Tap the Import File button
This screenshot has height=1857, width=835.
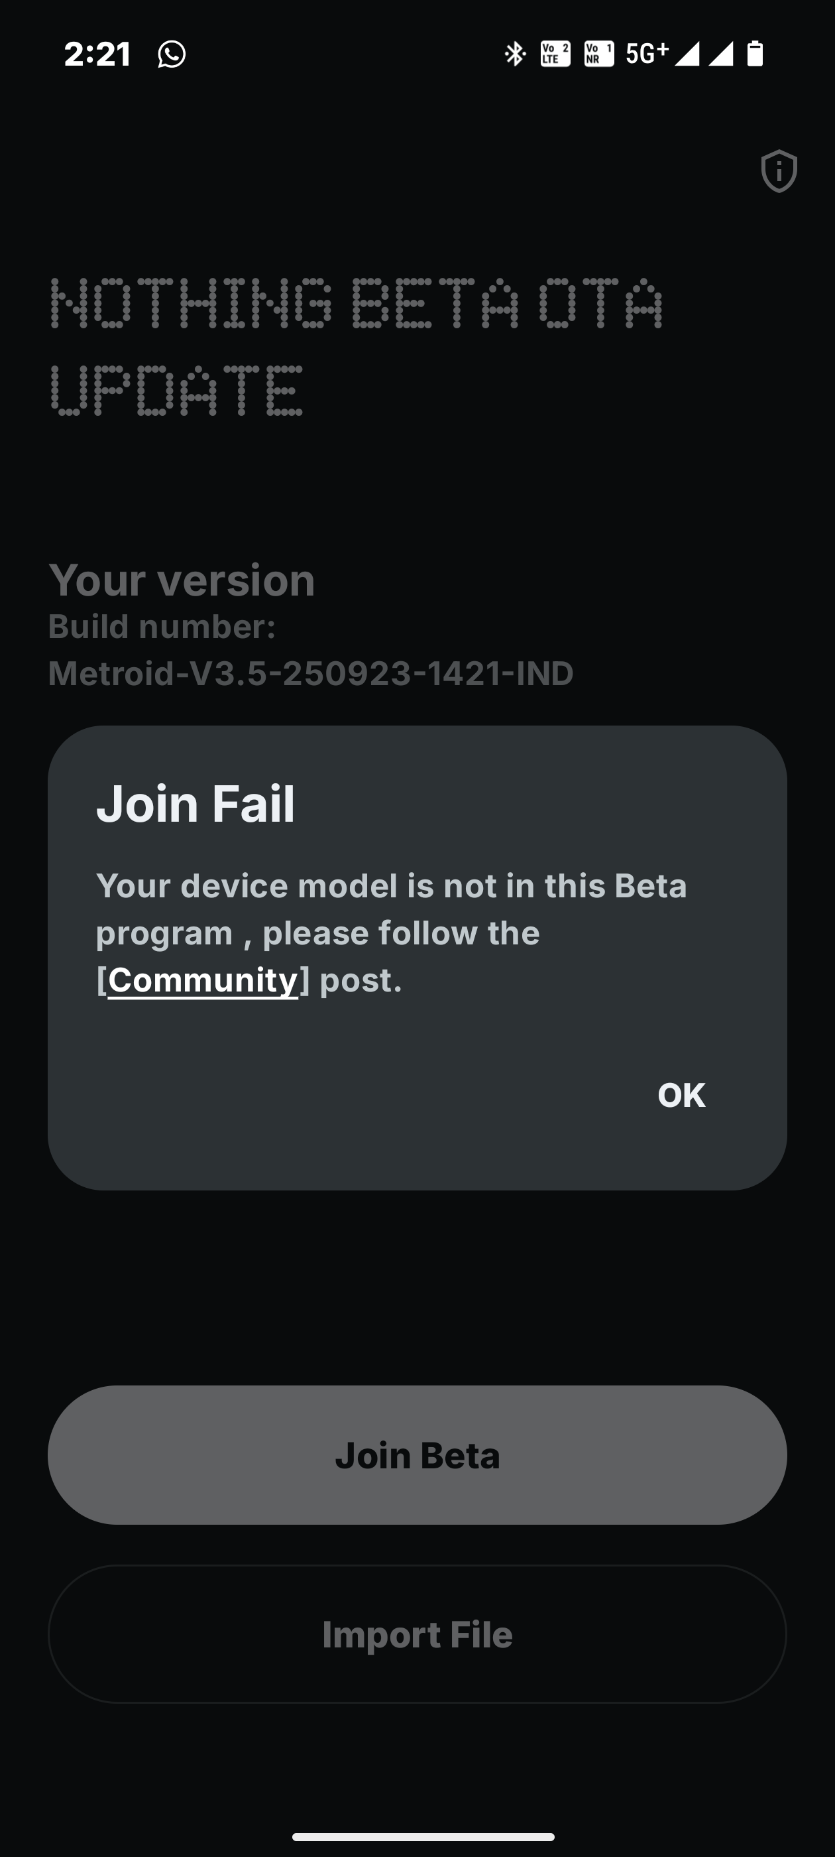pyautogui.click(x=417, y=1634)
